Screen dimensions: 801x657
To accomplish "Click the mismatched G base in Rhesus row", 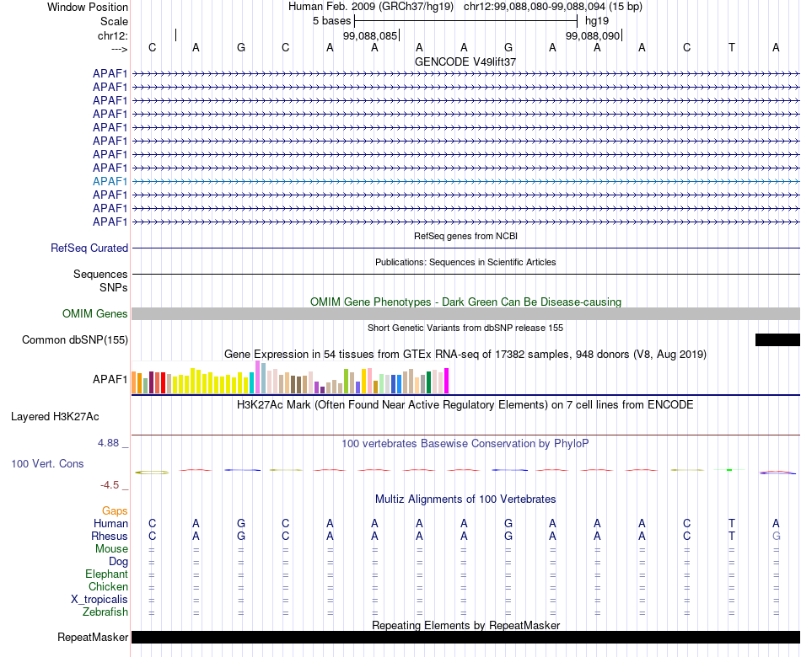I will click(x=776, y=536).
